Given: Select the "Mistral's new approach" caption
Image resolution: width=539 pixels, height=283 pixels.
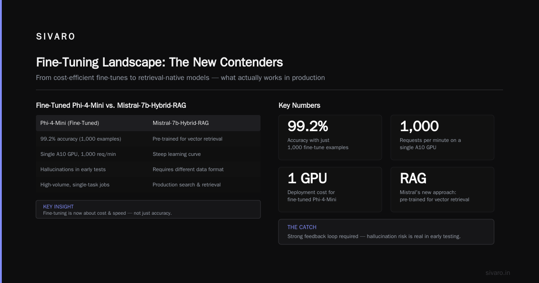Looking at the screenshot, I should click(x=434, y=196).
